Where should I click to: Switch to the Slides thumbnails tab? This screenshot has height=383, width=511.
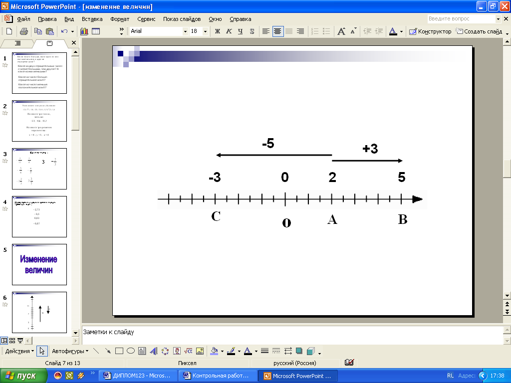[x=49, y=43]
